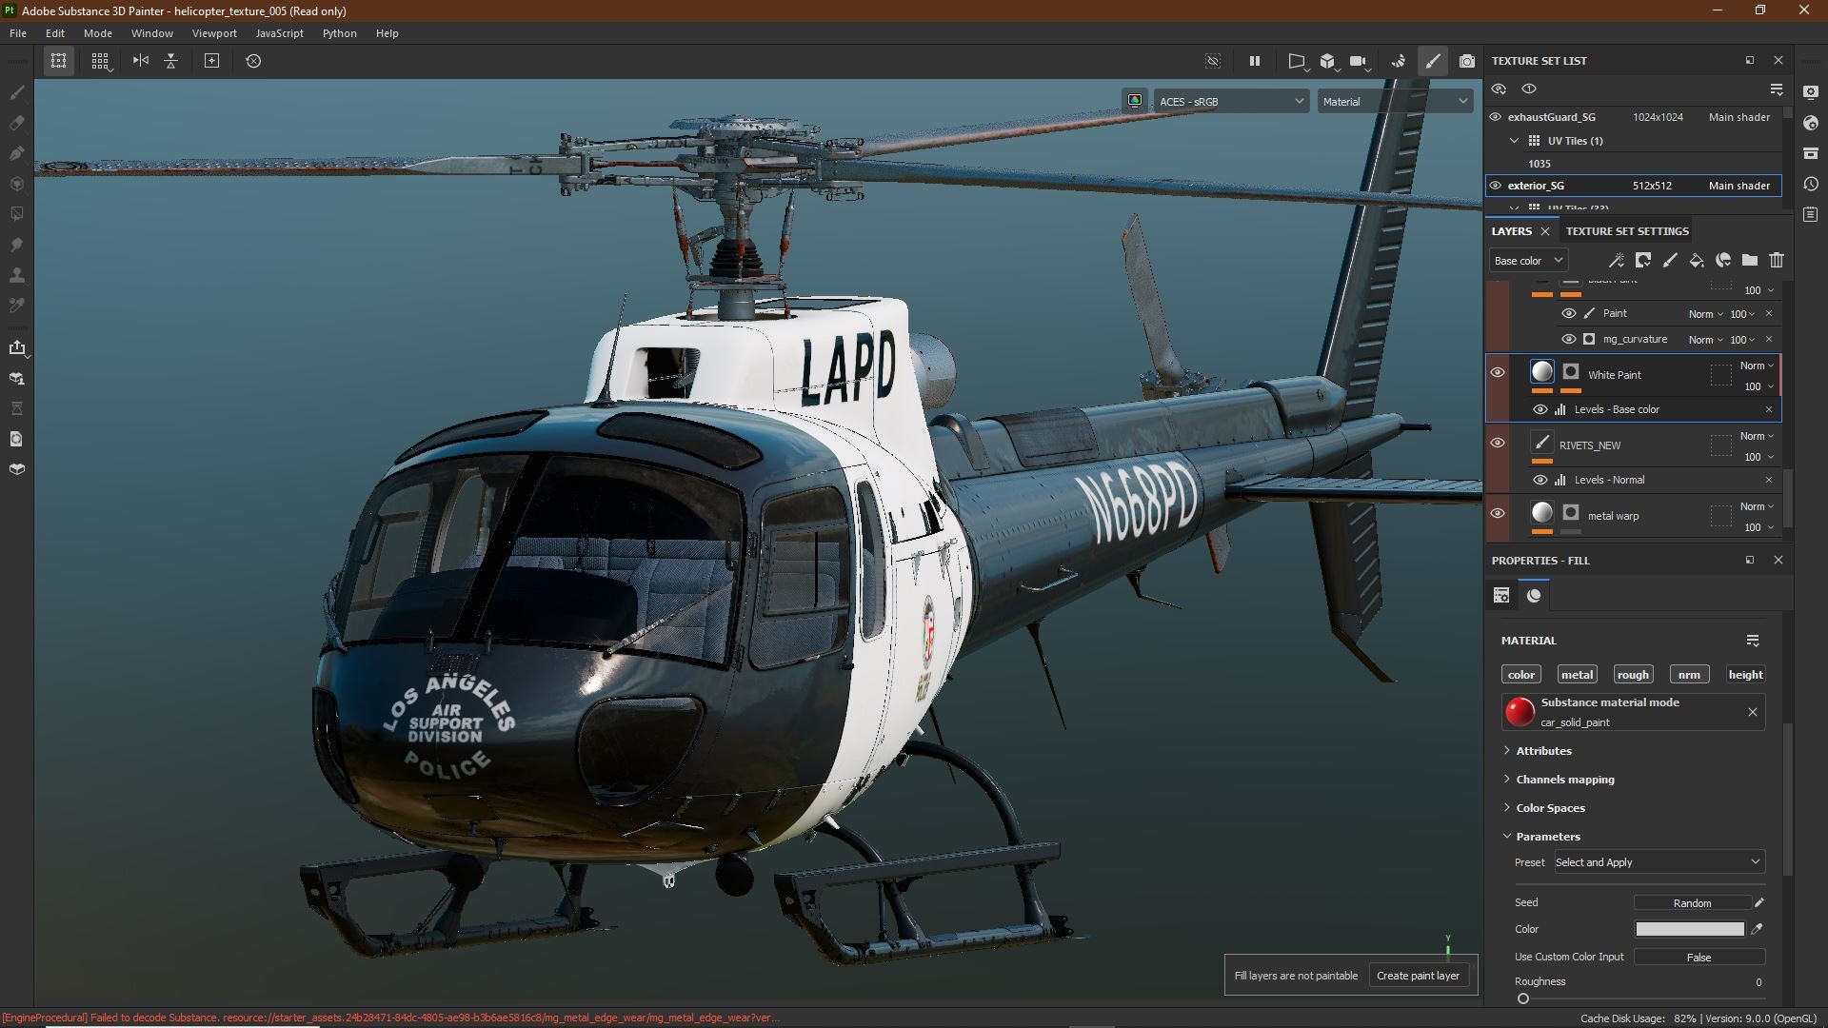The image size is (1828, 1028).
Task: Open the Viewport menu
Action: [x=213, y=33]
